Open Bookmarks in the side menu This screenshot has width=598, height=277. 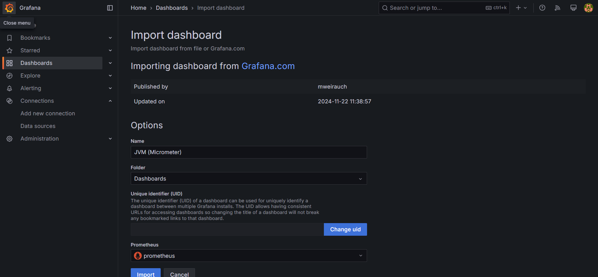(35, 38)
